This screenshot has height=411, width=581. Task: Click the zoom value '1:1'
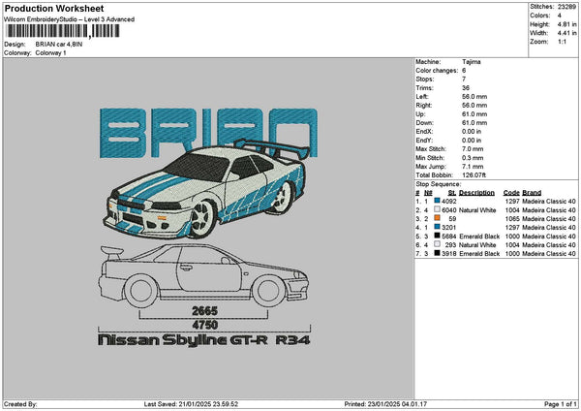[x=562, y=42]
